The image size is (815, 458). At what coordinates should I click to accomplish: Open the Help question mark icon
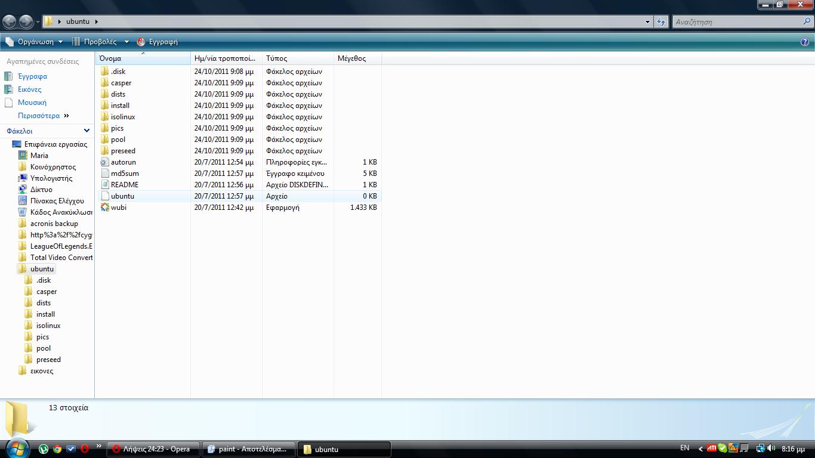coord(805,42)
